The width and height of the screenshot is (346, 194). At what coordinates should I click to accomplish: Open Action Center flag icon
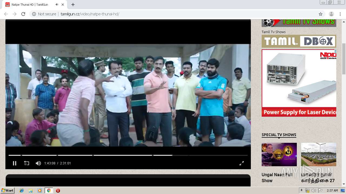tap(320, 190)
